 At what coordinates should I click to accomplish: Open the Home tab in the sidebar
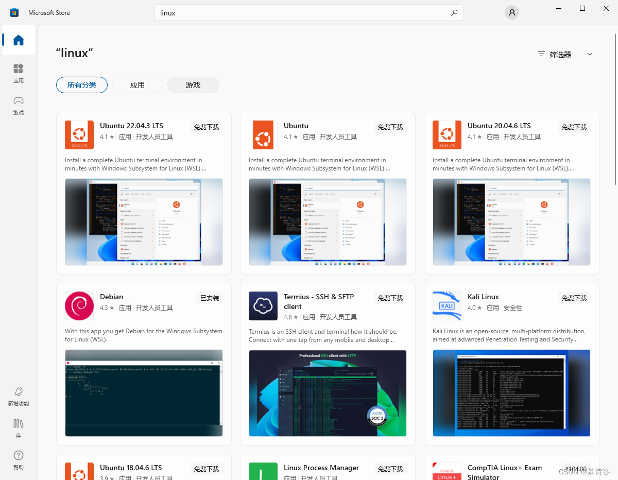click(x=19, y=40)
